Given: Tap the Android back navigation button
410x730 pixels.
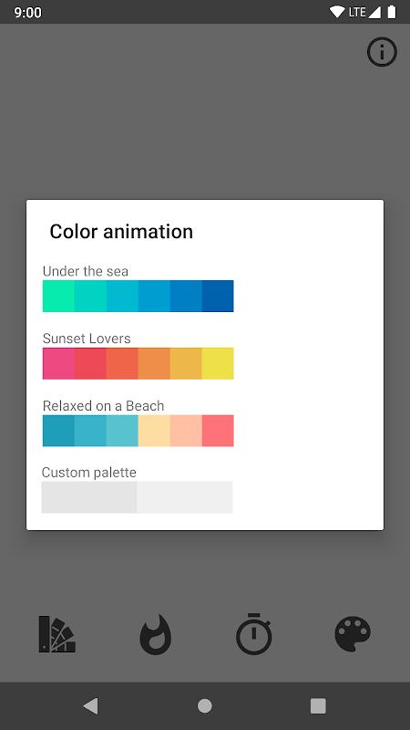Looking at the screenshot, I should click(90, 705).
